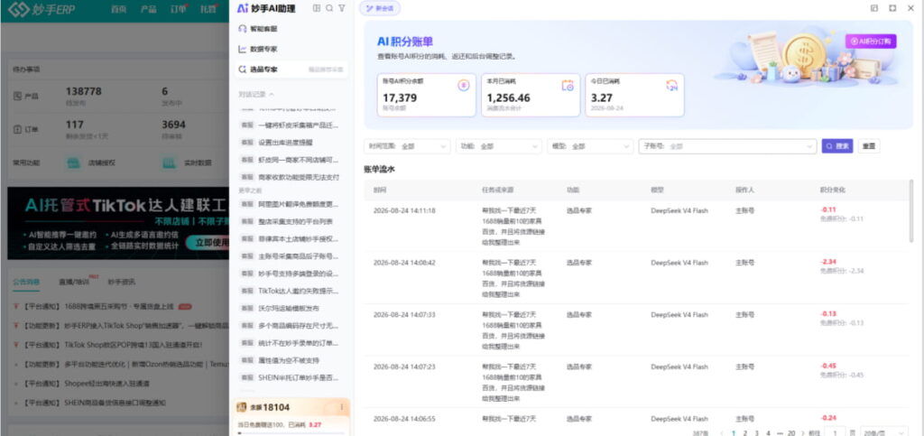This screenshot has width=924, height=436.
Task: Click the coin icon on the 17,379 balance card
Action: 463,86
